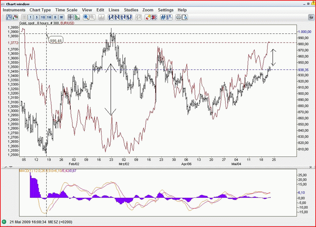316x227 pixels.
Task: Set the timeframe to 1 minute
Action: click(x=30, y=17)
